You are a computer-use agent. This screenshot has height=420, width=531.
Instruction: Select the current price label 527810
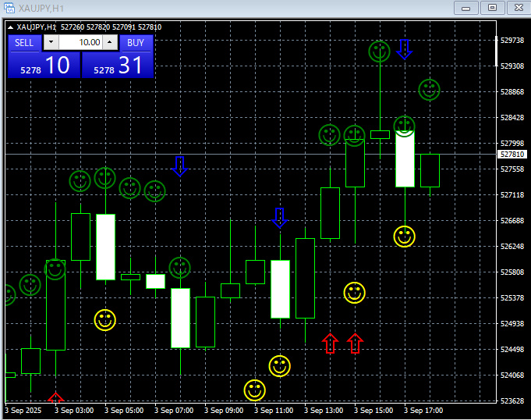tap(512, 155)
